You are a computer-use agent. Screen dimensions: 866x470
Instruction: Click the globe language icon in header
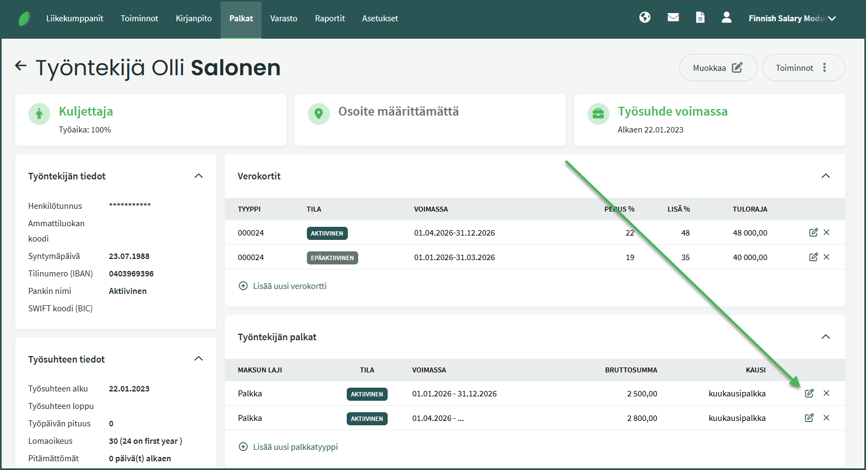click(x=645, y=18)
